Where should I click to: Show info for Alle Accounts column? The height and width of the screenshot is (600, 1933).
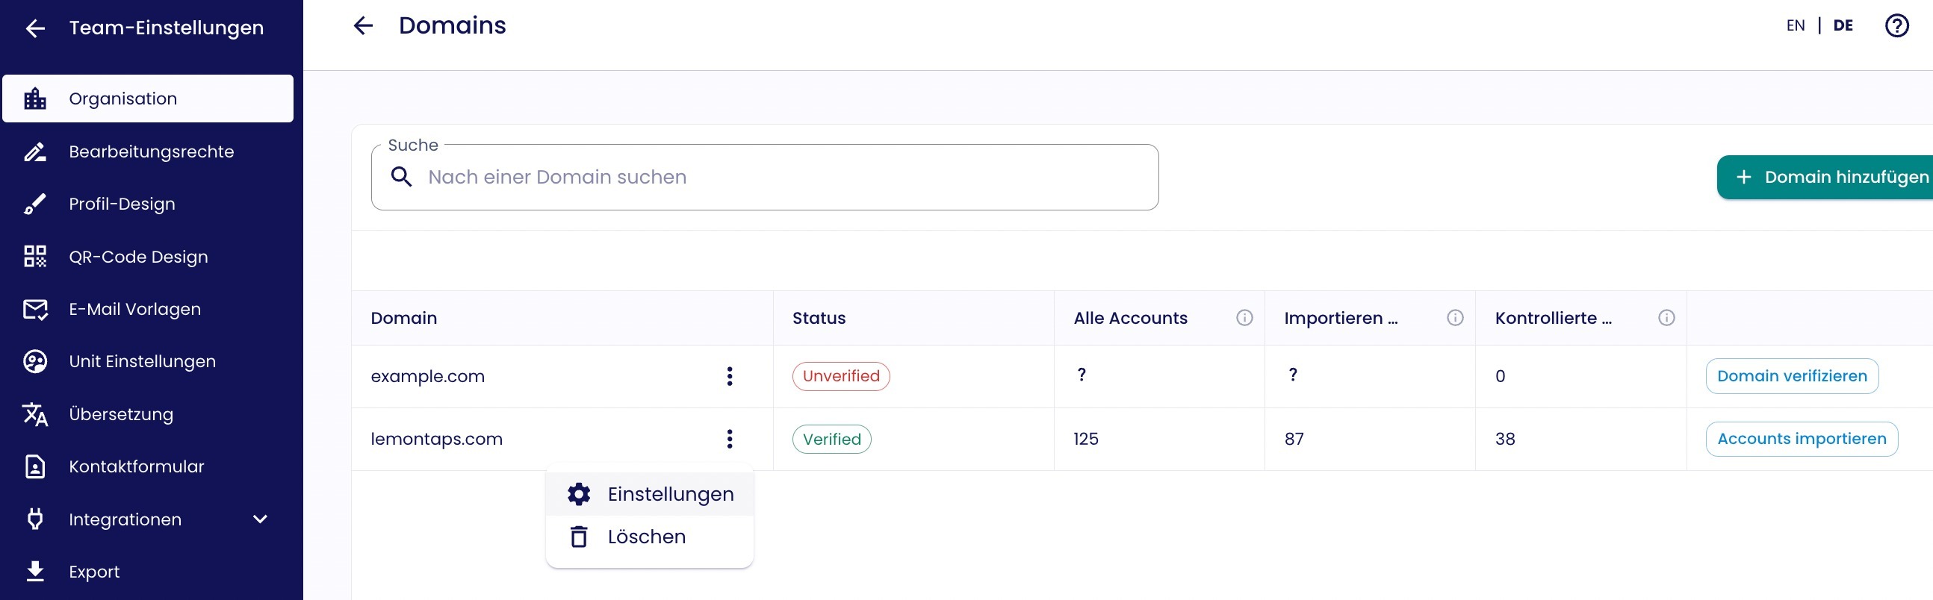pos(1244,318)
